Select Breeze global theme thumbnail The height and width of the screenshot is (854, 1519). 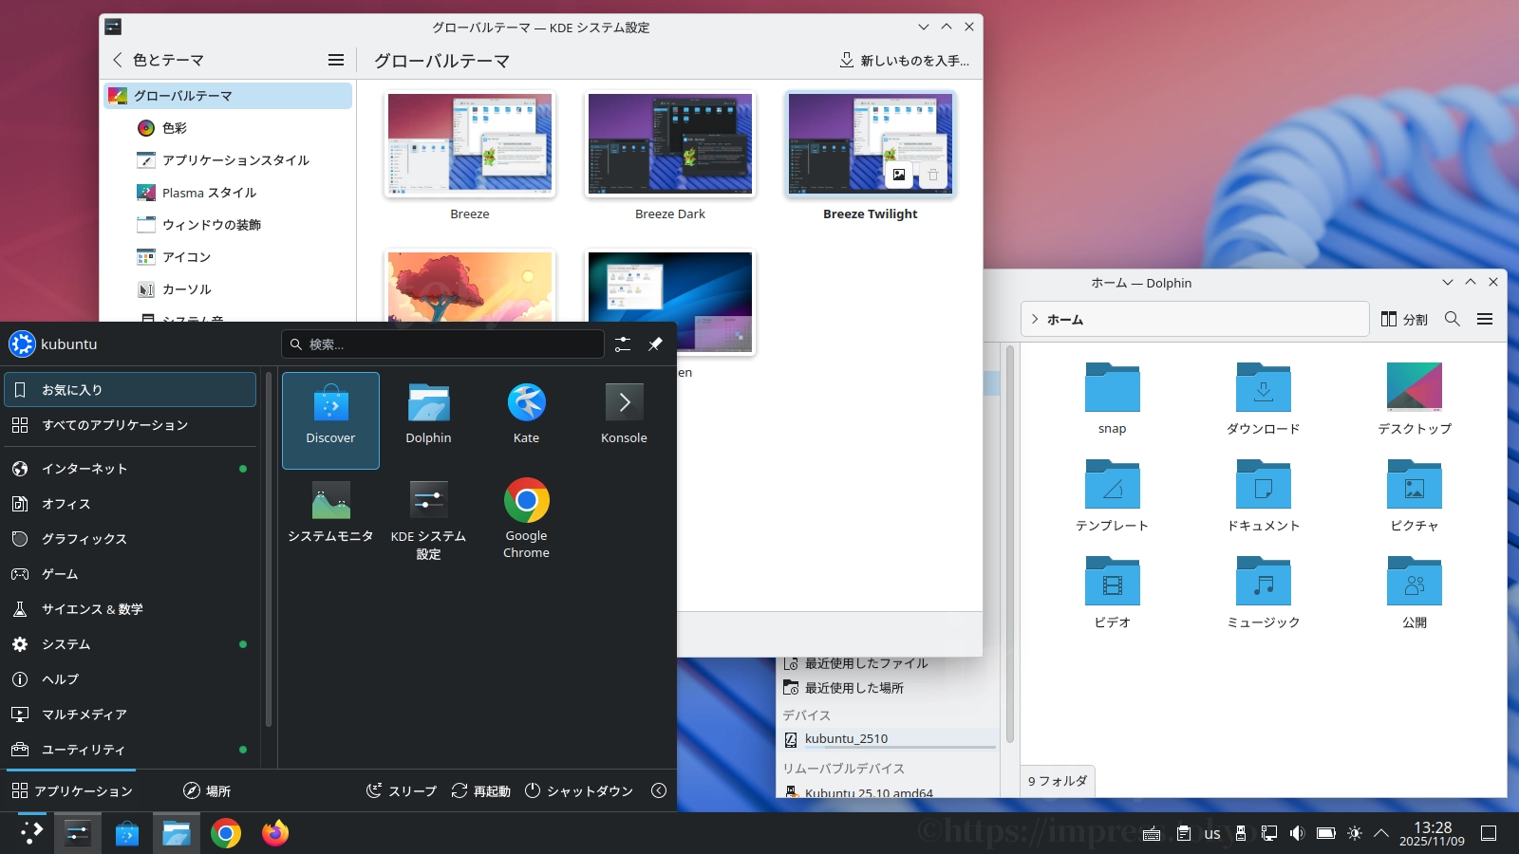[470, 144]
